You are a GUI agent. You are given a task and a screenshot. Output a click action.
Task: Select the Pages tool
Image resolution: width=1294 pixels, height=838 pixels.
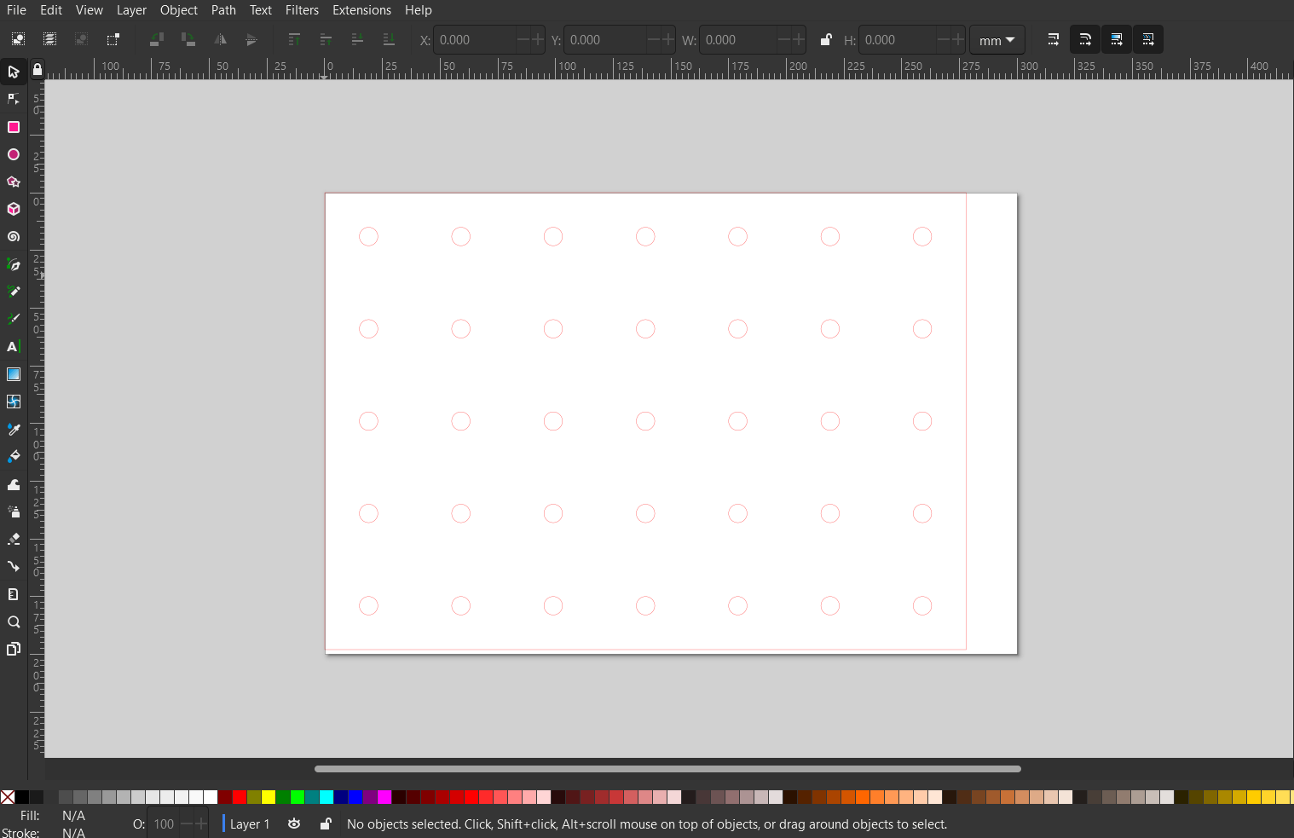[x=14, y=649]
